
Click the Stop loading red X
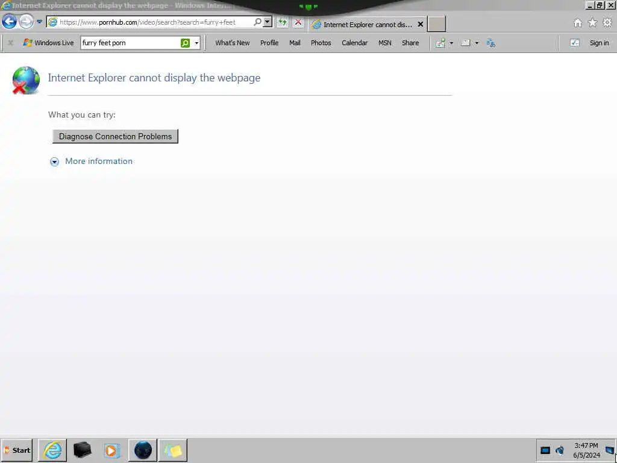pos(298,22)
